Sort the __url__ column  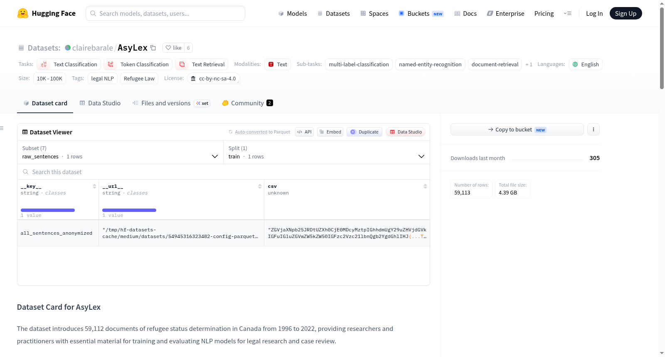pyautogui.click(x=260, y=187)
